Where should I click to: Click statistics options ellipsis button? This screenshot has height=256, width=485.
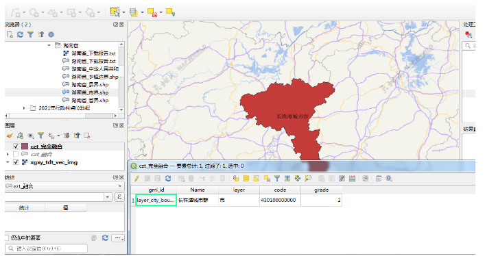tap(119, 238)
